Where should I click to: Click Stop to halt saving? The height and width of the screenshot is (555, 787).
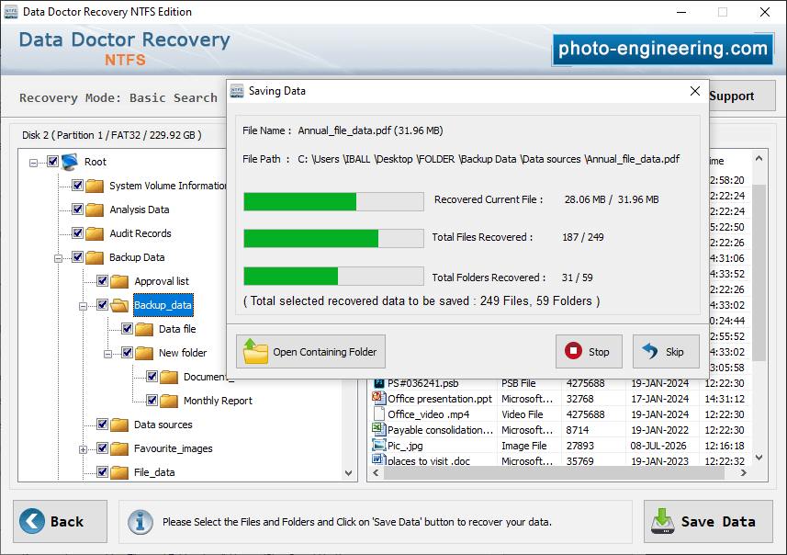(589, 352)
